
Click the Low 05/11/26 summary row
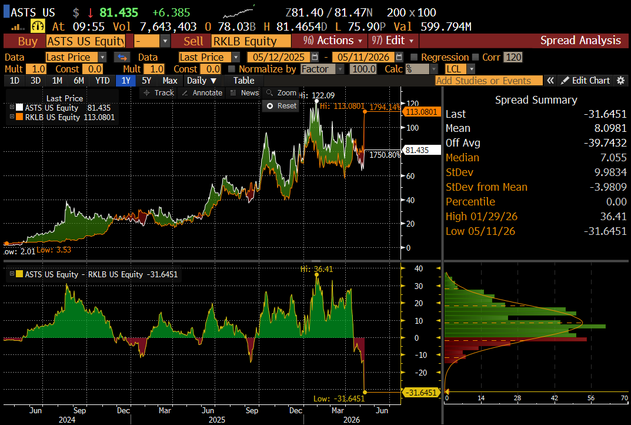(x=536, y=231)
